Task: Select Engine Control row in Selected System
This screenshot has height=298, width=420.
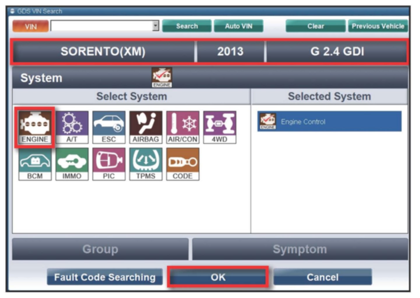Action: coord(329,121)
